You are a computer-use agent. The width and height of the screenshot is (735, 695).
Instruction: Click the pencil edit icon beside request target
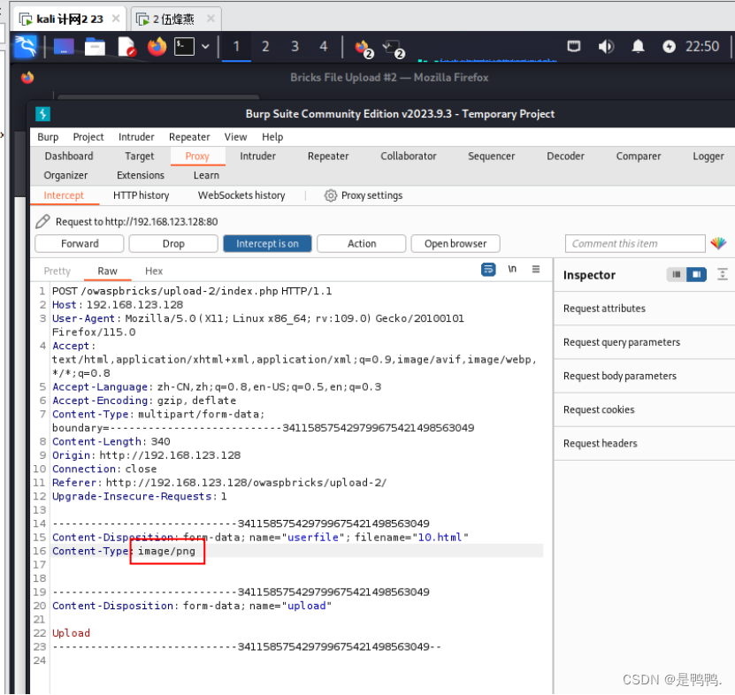point(42,221)
